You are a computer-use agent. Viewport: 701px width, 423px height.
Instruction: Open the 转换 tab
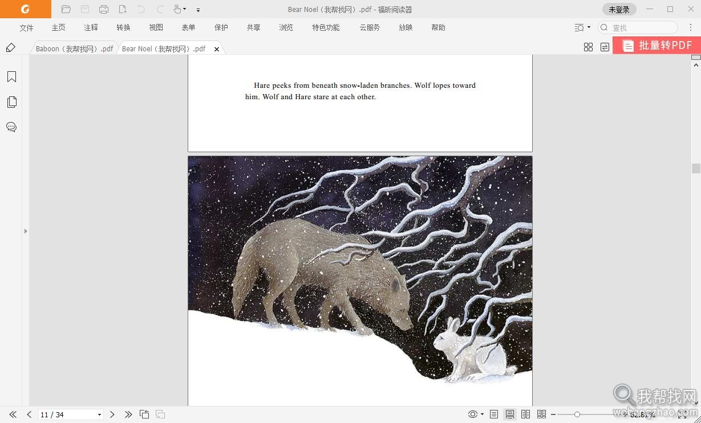[123, 27]
